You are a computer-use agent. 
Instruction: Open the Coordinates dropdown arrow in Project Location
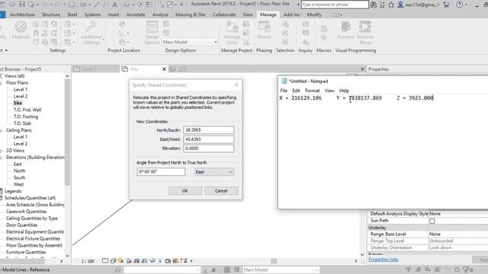(128, 33)
